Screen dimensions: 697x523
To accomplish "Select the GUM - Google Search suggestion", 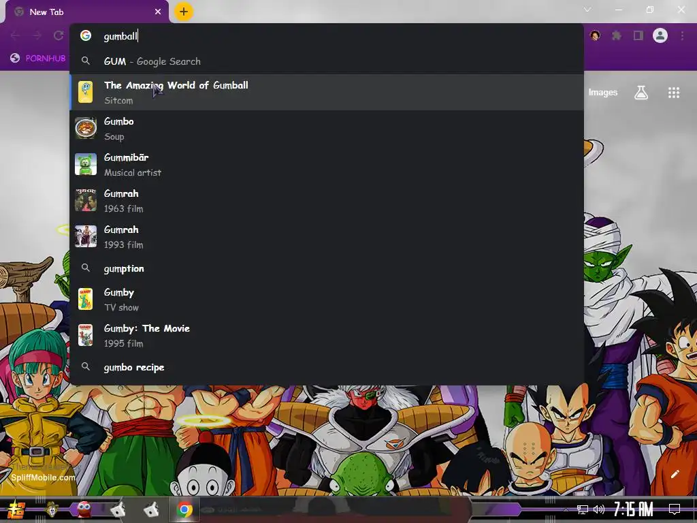I will [x=327, y=61].
